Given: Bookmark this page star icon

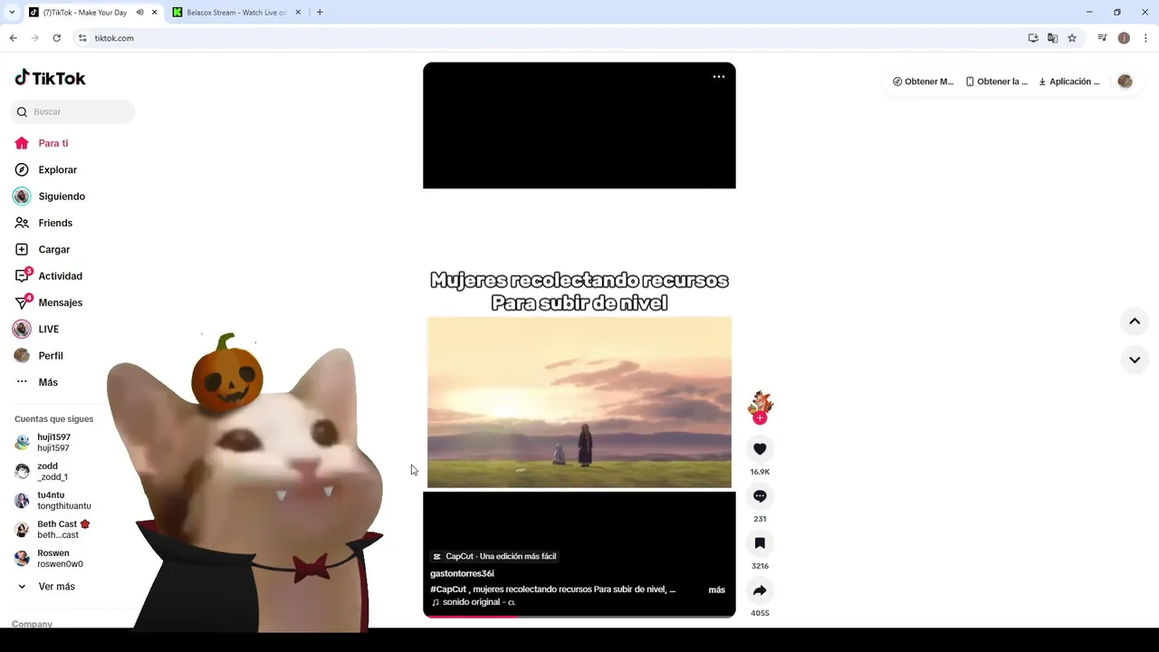Looking at the screenshot, I should [1072, 38].
